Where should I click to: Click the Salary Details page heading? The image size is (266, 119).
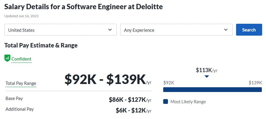(84, 7)
